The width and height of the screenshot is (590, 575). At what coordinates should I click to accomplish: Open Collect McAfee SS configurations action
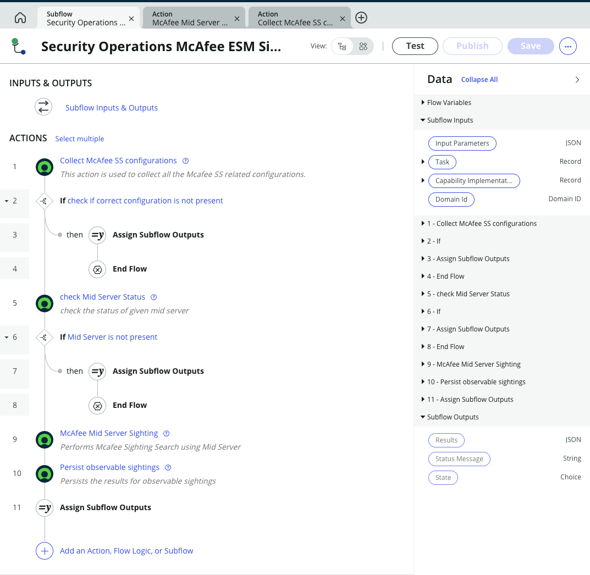pyautogui.click(x=118, y=161)
